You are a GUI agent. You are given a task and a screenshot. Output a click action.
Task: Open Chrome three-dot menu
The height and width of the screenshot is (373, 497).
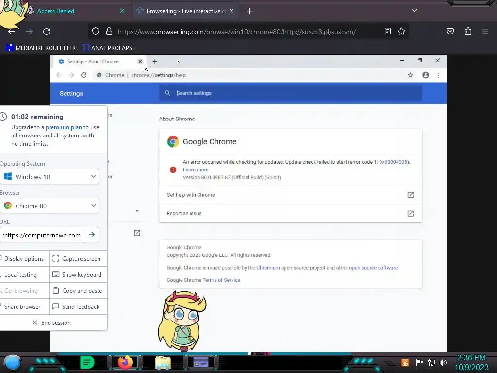tap(438, 75)
